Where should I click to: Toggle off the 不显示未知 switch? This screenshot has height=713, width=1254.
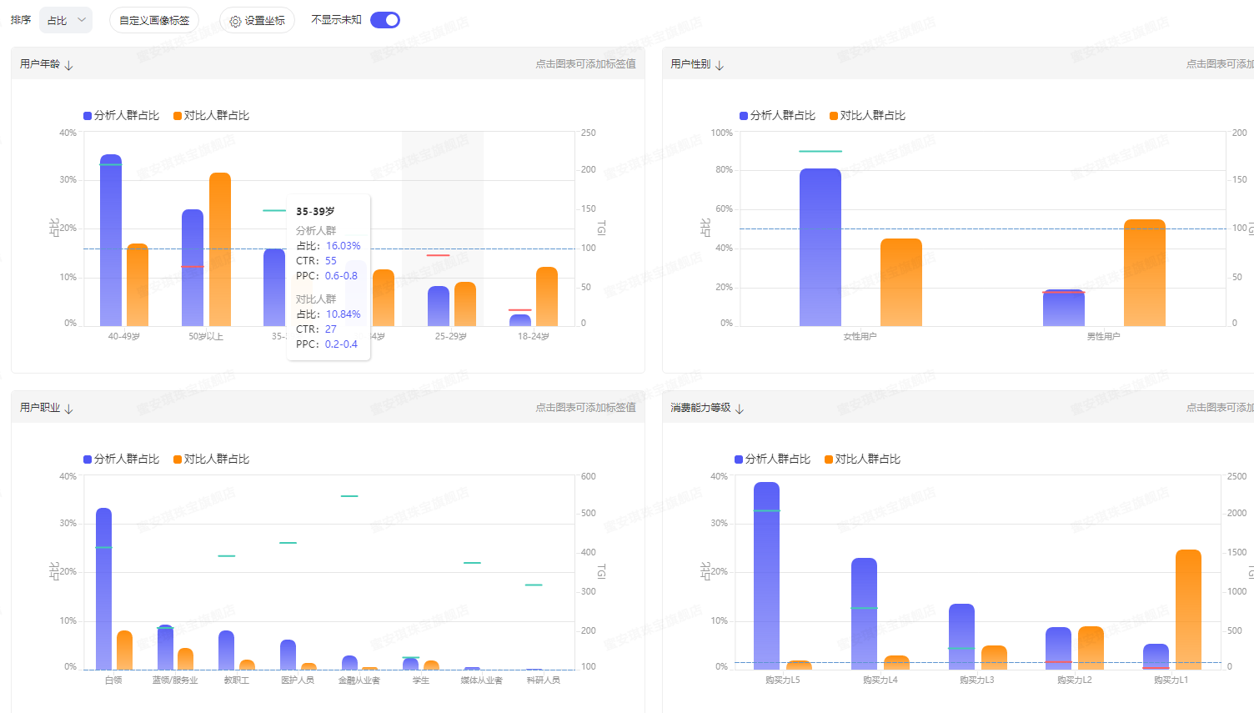coord(385,20)
